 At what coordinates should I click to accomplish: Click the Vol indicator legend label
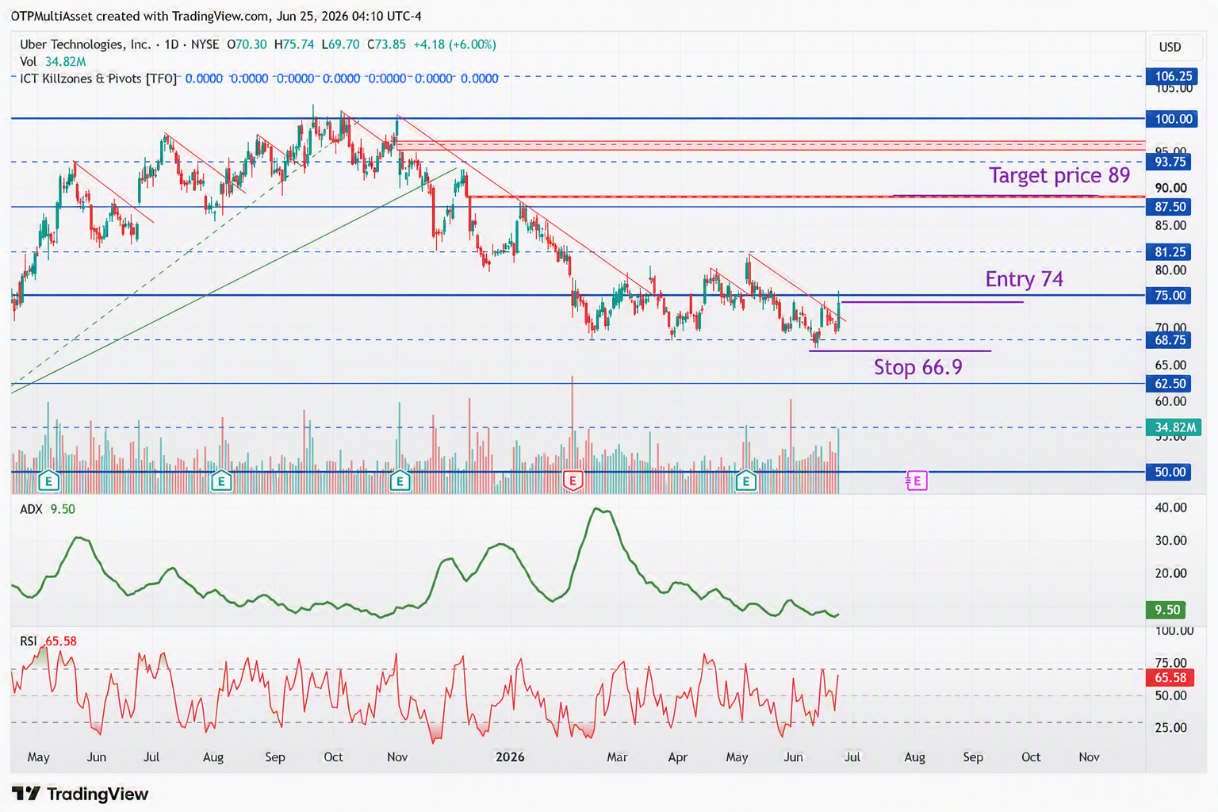pos(29,62)
